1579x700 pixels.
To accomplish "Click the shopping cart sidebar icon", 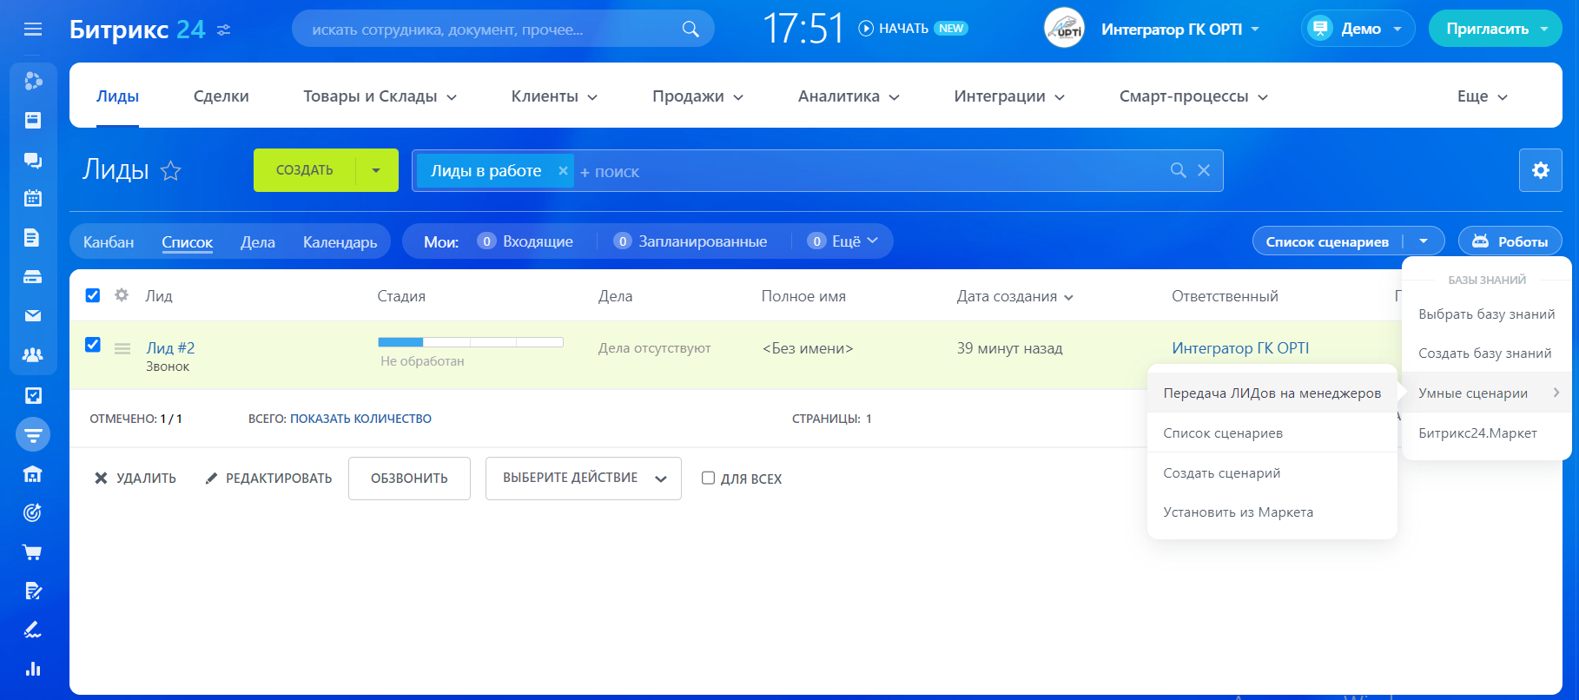I will 33,552.
